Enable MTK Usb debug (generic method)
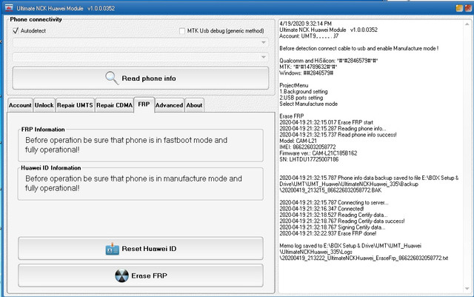 (182, 31)
